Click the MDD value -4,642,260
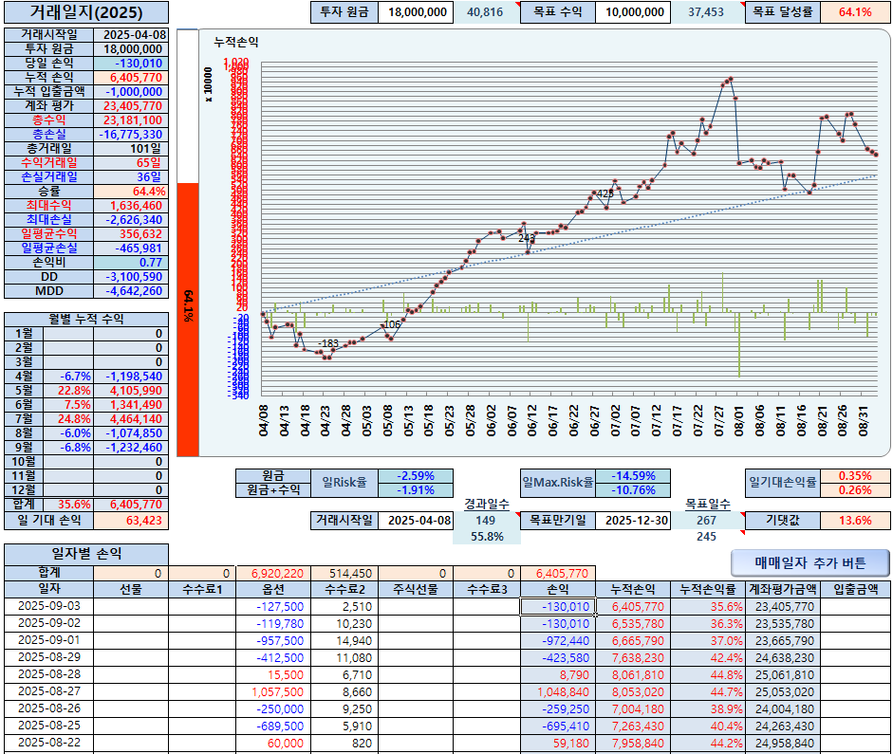Screen dimensions: 893x754 click(x=131, y=291)
